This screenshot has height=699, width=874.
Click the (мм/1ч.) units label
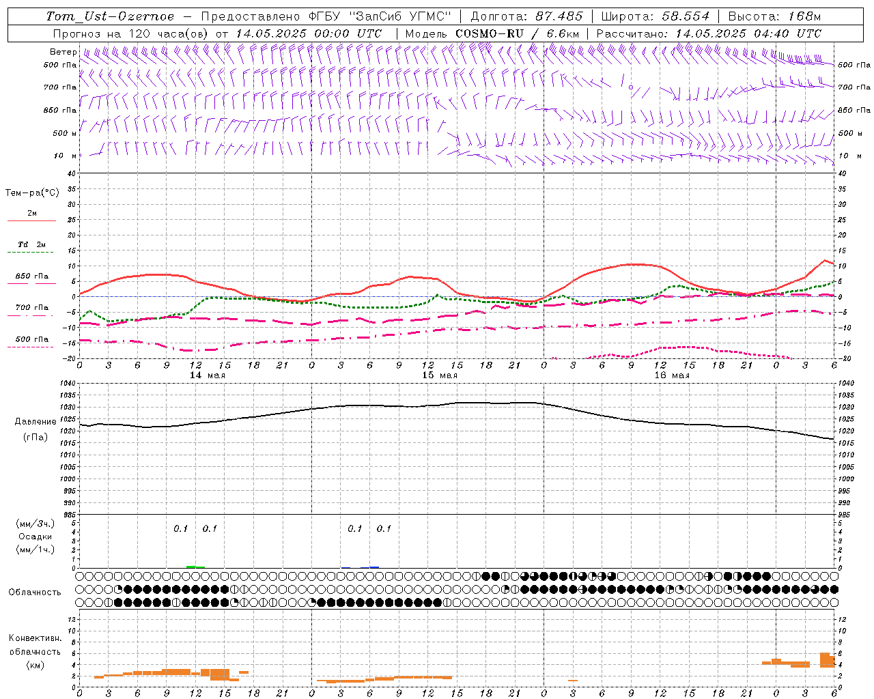pyautogui.click(x=36, y=550)
